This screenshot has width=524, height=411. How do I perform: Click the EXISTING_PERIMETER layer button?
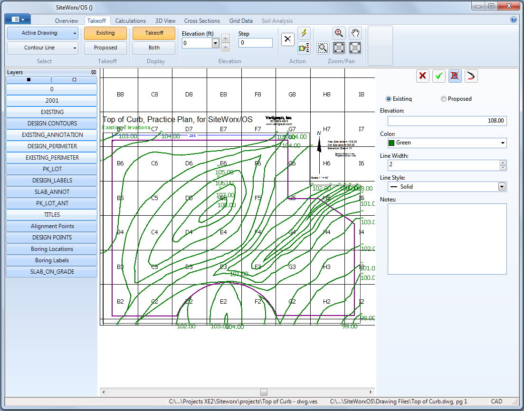52,157
